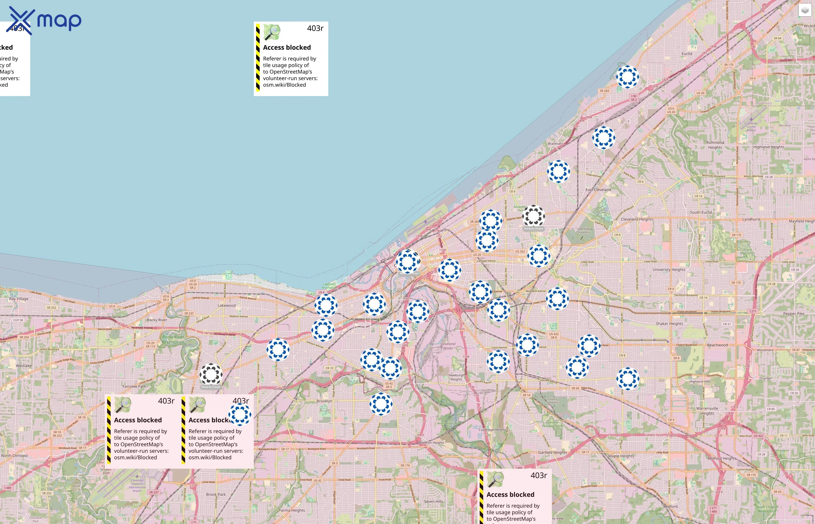This screenshot has width=815, height=524.
Task: Select blue marker left of US 422 SR 8 shield
Action: click(527, 345)
